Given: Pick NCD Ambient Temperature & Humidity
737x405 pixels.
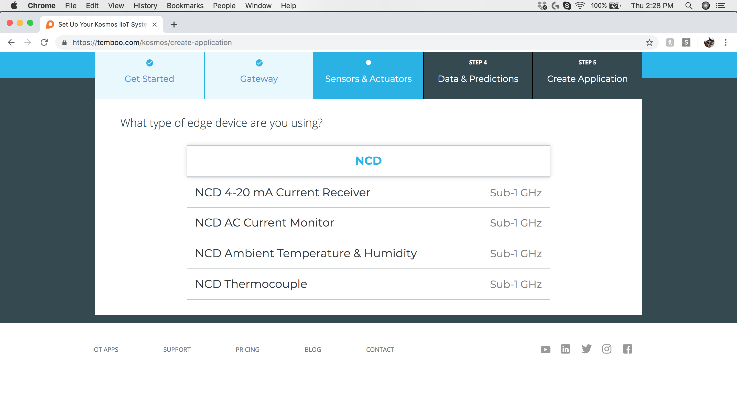Looking at the screenshot, I should coord(368,253).
